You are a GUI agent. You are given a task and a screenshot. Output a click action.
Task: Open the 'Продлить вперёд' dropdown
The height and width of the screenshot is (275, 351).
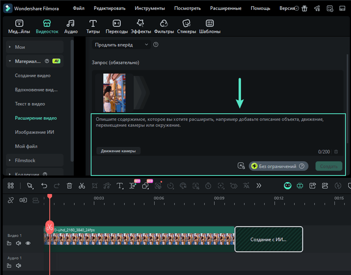(x=121, y=45)
